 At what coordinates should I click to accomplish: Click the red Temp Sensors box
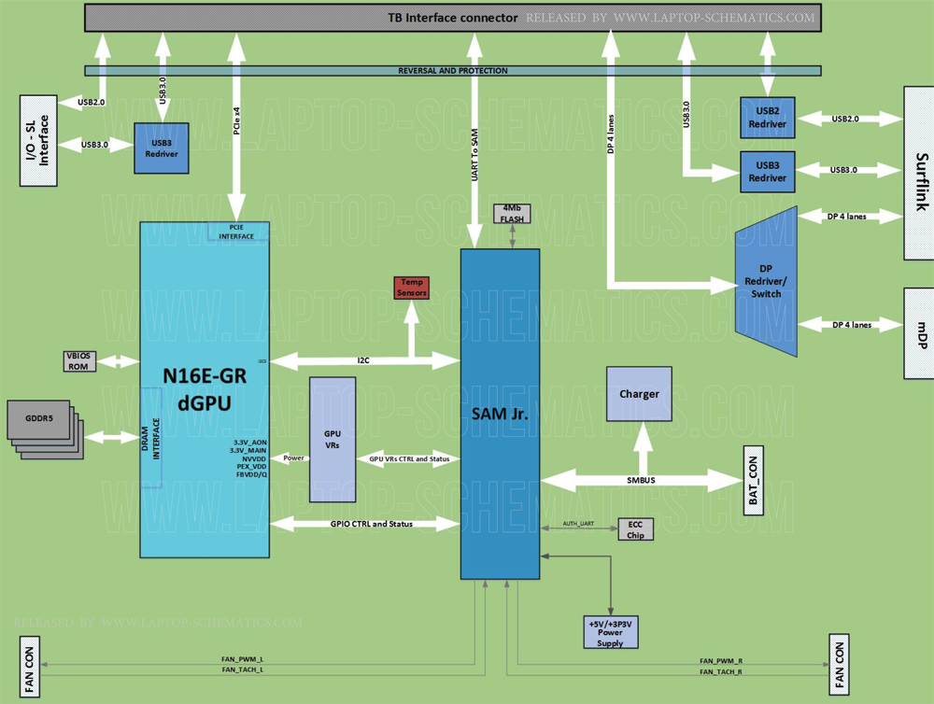412,288
